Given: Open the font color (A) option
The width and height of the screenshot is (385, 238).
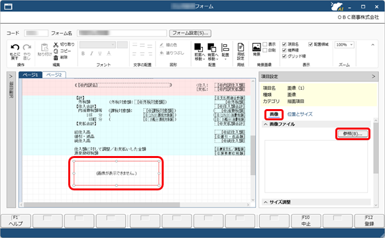Looking at the screenshot, I should click(x=109, y=54).
